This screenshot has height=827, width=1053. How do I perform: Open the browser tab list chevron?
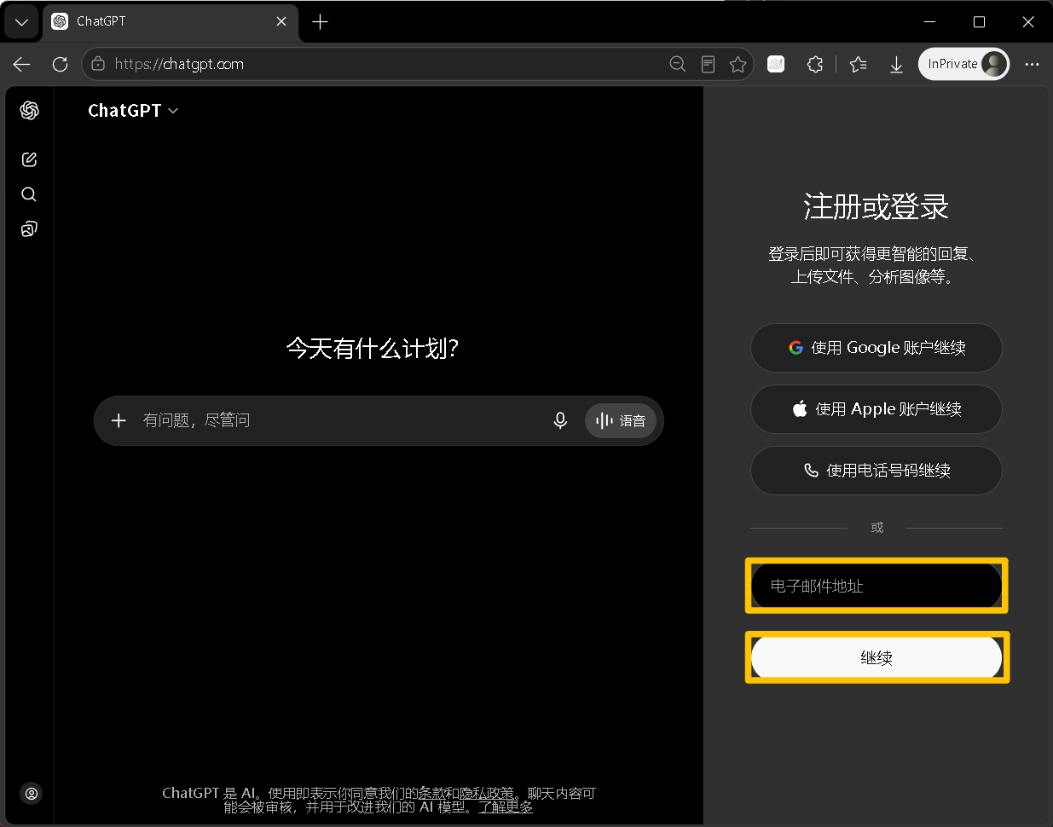coord(21,22)
